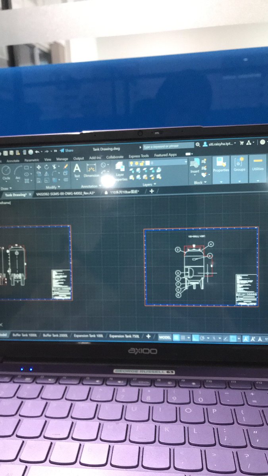
Task: Open the Annotate ribbon tab
Action: 13,161
